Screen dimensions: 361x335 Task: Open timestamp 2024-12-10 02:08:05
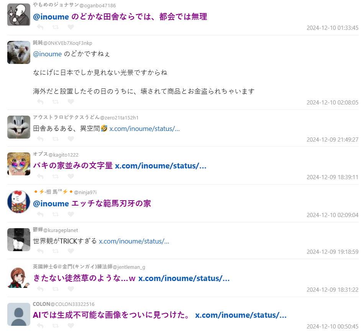(x=333, y=102)
